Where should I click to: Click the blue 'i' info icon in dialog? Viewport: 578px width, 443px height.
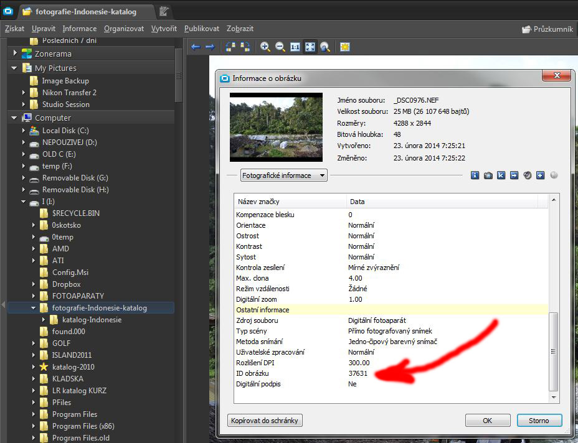pos(475,175)
